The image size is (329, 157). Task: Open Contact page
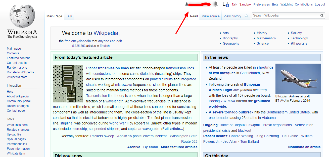pos(16,111)
